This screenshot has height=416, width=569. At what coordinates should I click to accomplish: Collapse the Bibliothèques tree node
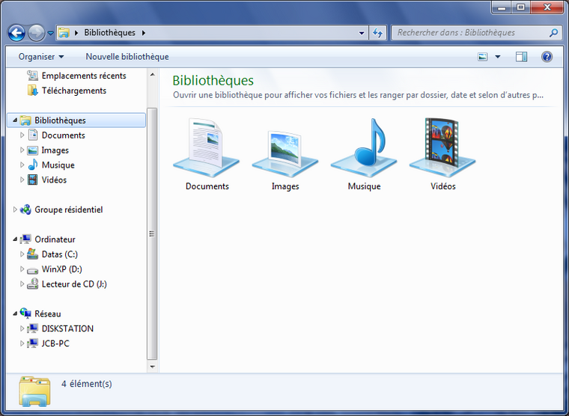click(x=15, y=120)
